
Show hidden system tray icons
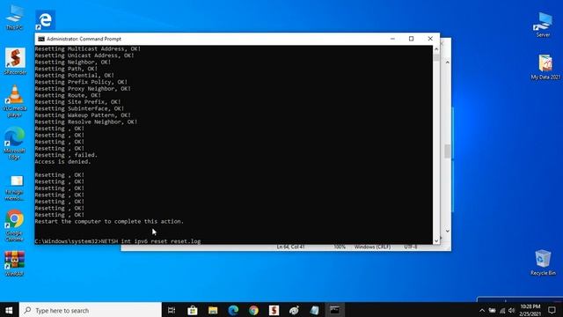[x=482, y=311]
